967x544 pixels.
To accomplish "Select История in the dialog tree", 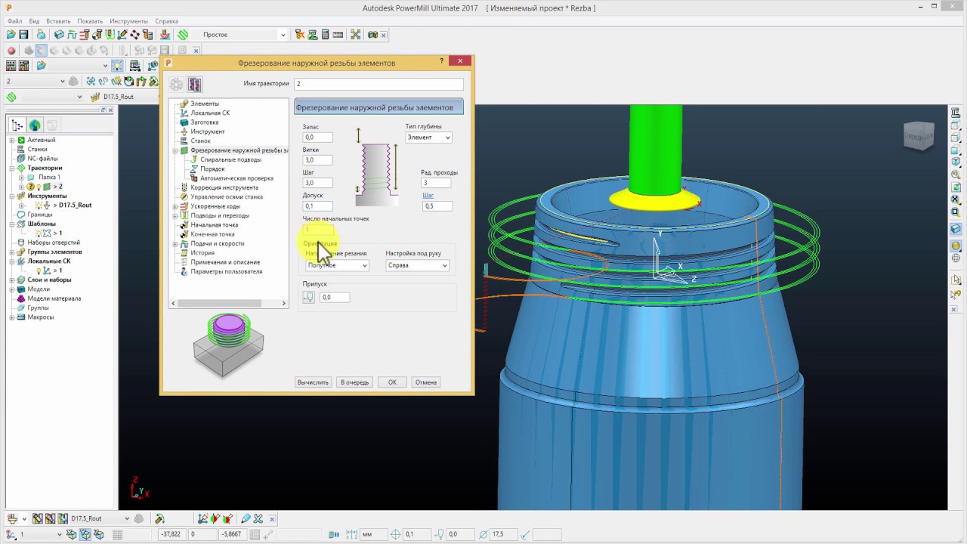I will 202,253.
